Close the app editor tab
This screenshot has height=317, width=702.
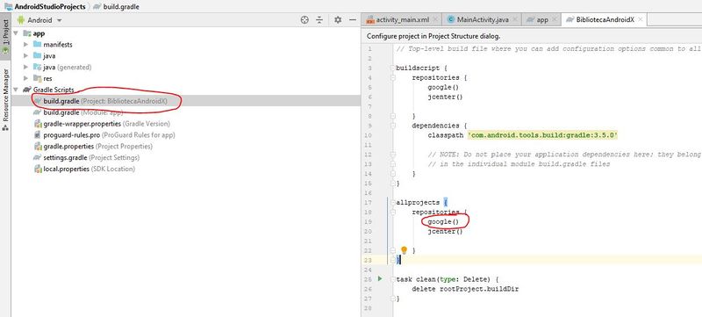555,19
